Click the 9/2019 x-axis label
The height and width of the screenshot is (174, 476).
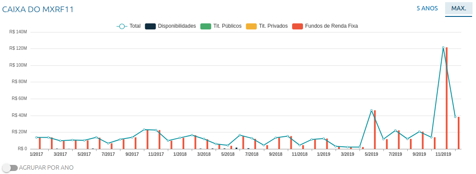pyautogui.click(x=419, y=154)
